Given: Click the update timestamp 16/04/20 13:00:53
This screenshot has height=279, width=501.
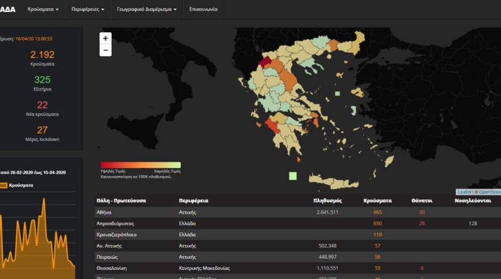Looking at the screenshot, I should [34, 38].
